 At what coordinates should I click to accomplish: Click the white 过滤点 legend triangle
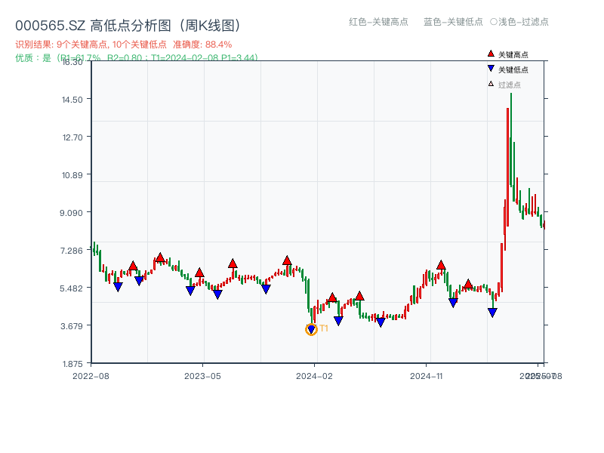tap(491, 84)
